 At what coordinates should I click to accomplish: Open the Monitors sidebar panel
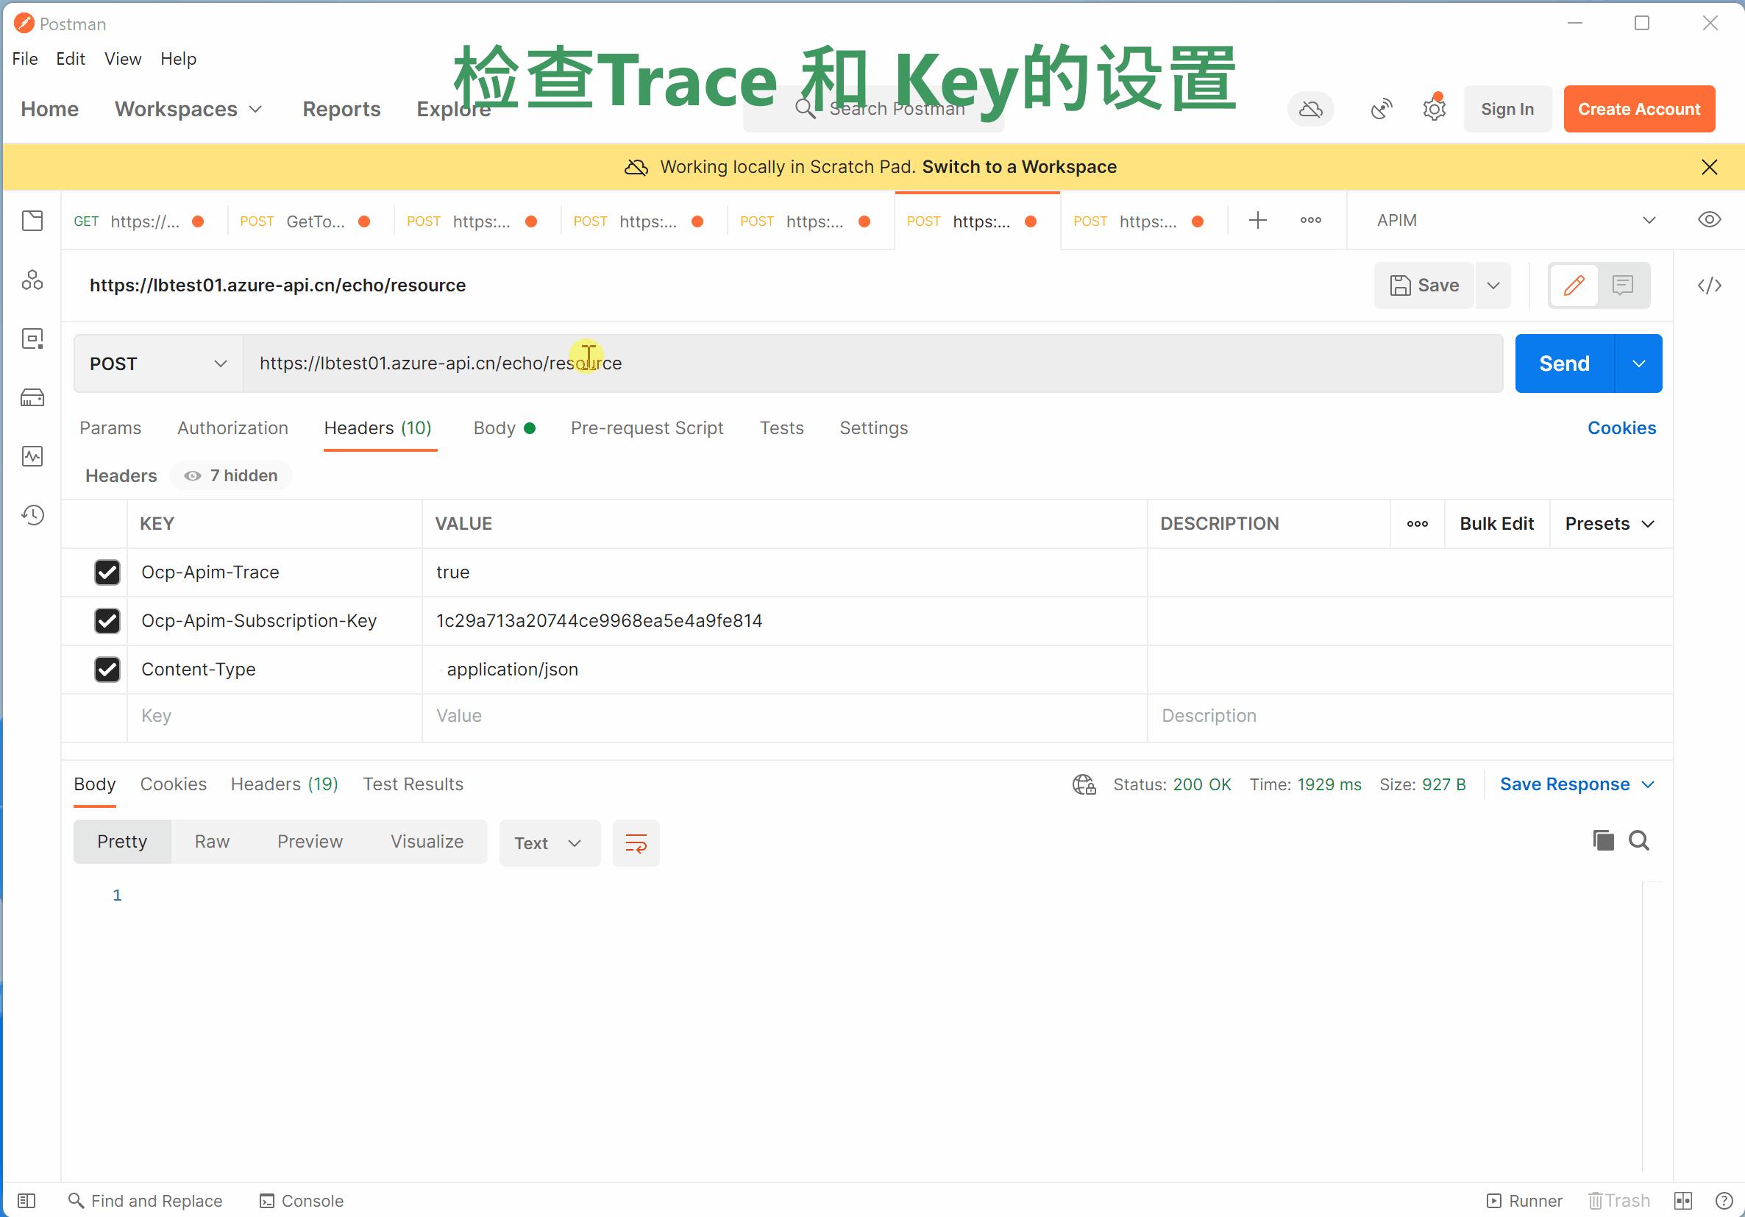32,457
